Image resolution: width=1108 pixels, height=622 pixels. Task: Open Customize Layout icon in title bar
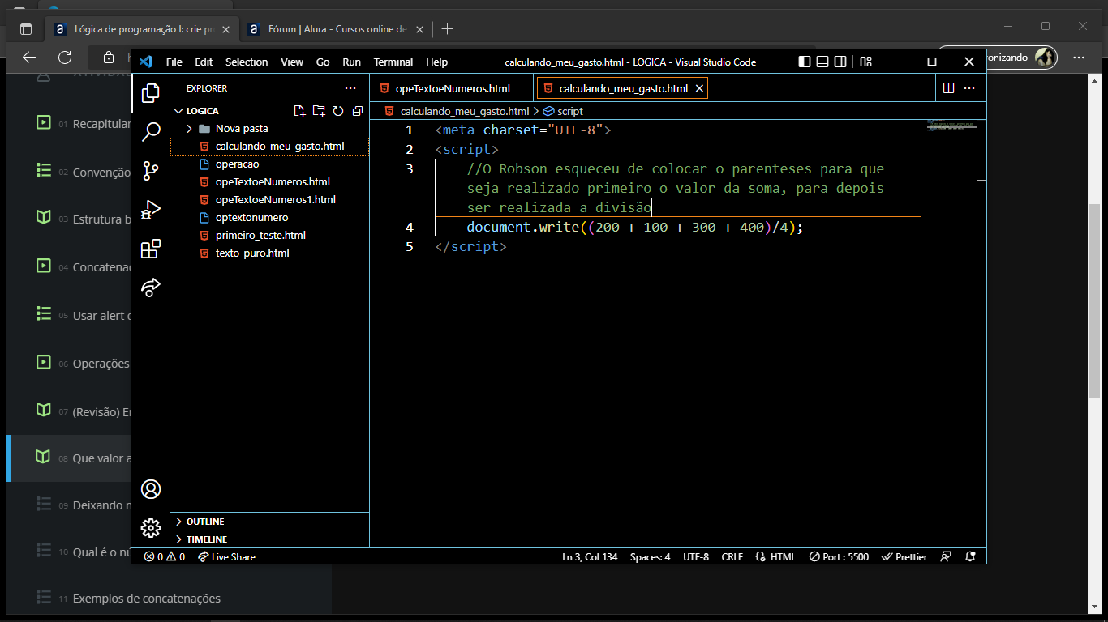point(865,62)
